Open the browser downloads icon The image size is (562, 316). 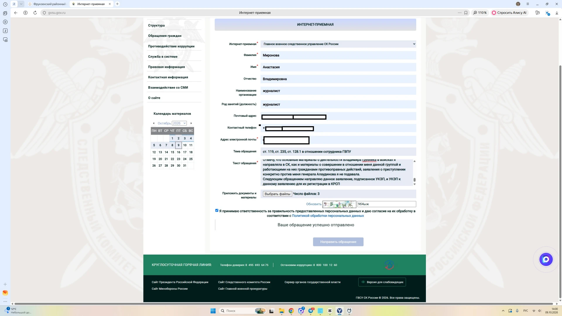pos(557,13)
